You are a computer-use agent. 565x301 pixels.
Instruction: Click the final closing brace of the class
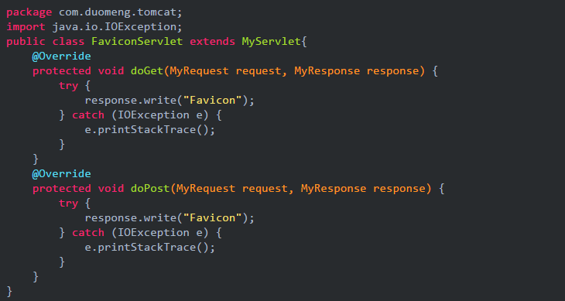[x=9, y=292]
